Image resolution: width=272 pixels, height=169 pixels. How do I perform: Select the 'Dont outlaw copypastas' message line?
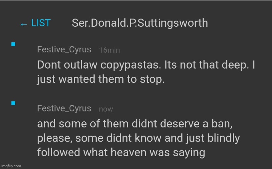click(146, 65)
